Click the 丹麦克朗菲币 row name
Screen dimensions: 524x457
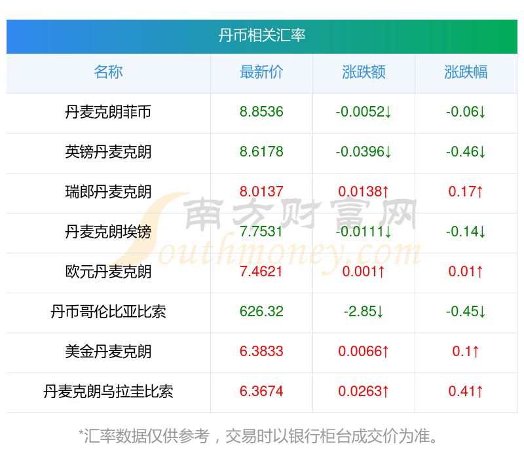108,112
